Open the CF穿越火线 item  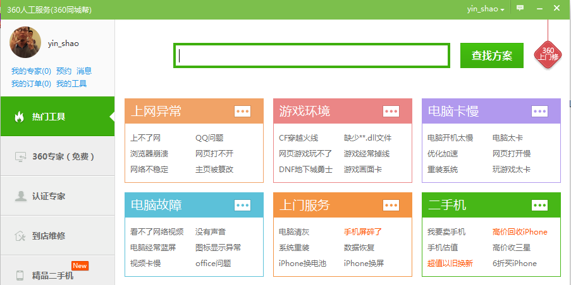click(298, 138)
